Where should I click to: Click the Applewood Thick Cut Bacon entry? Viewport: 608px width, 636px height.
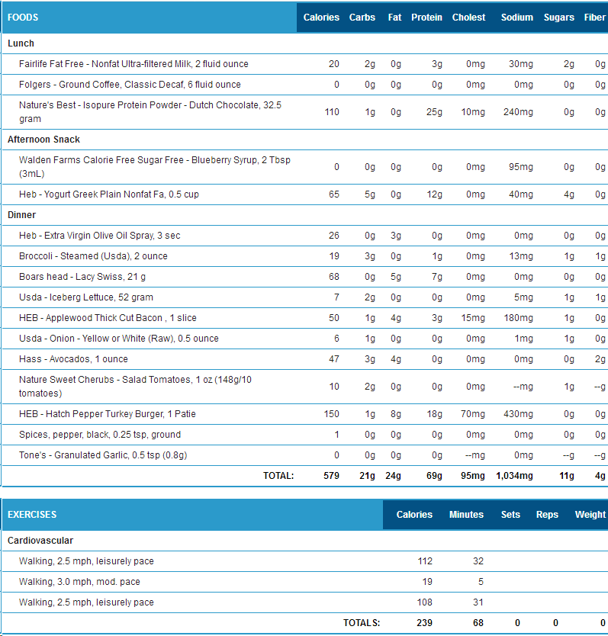point(108,318)
